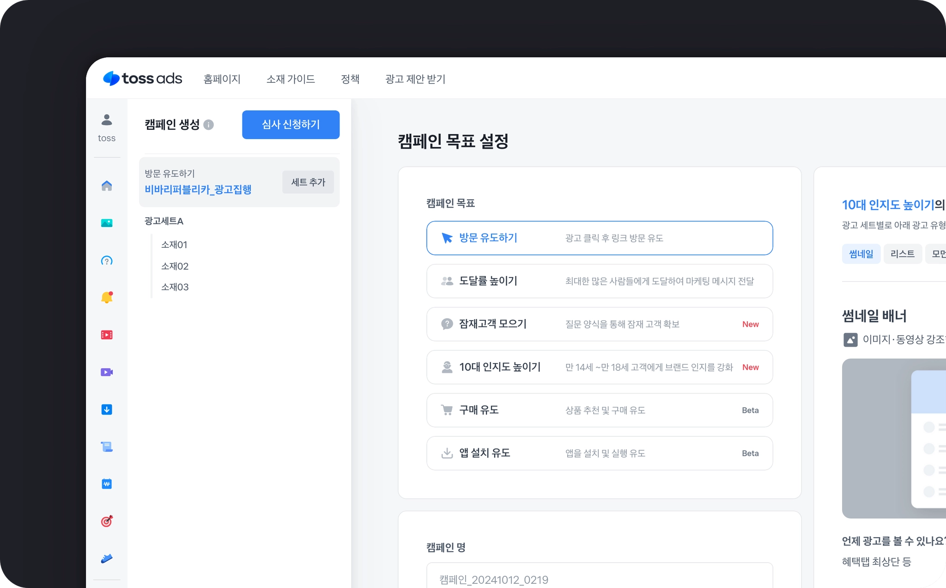Open the green image gallery icon
The width and height of the screenshot is (946, 588).
tap(107, 223)
